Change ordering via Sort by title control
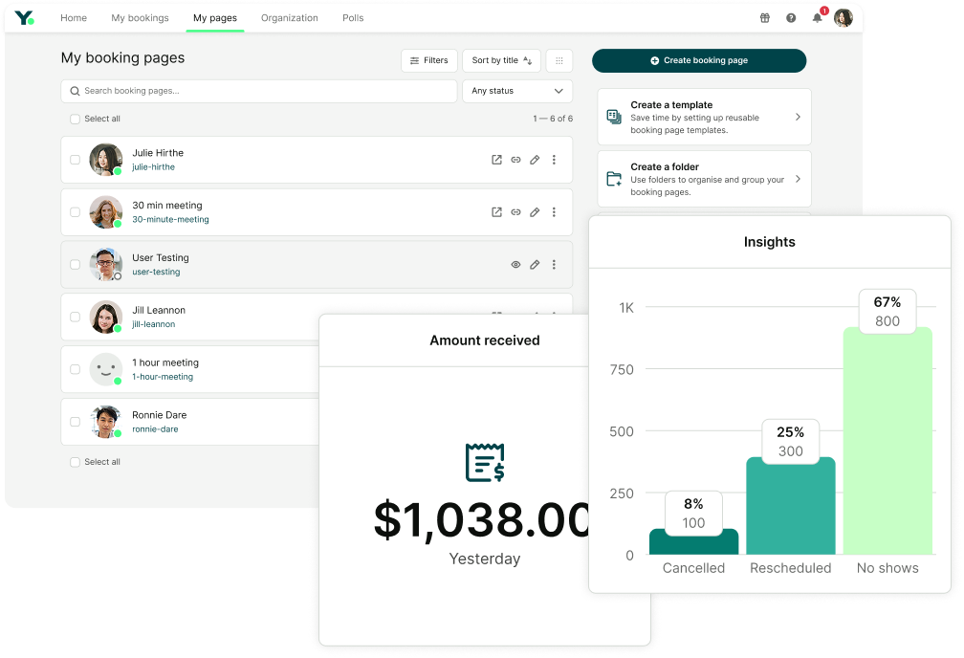Viewport: 964px width, 658px height. click(501, 60)
